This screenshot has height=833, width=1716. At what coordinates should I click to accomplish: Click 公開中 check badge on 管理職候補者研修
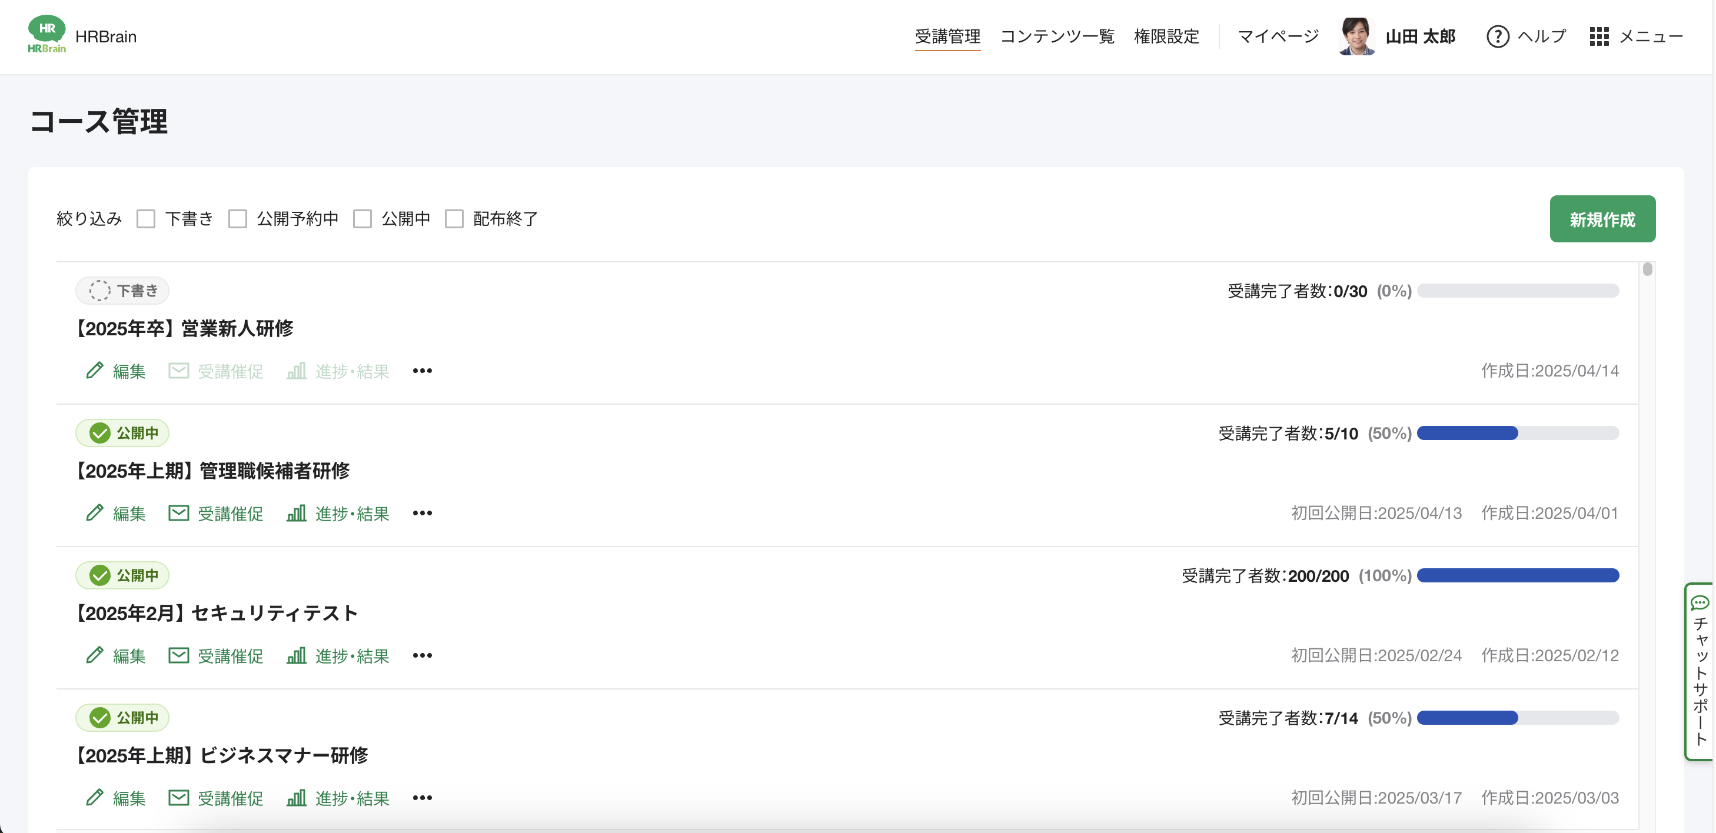(100, 433)
